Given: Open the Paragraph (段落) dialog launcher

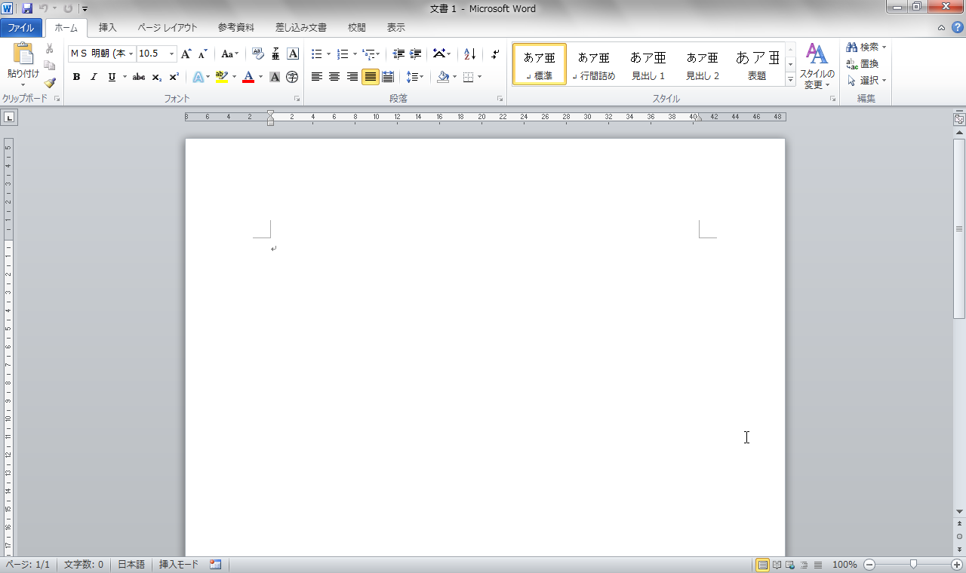Looking at the screenshot, I should [x=500, y=99].
